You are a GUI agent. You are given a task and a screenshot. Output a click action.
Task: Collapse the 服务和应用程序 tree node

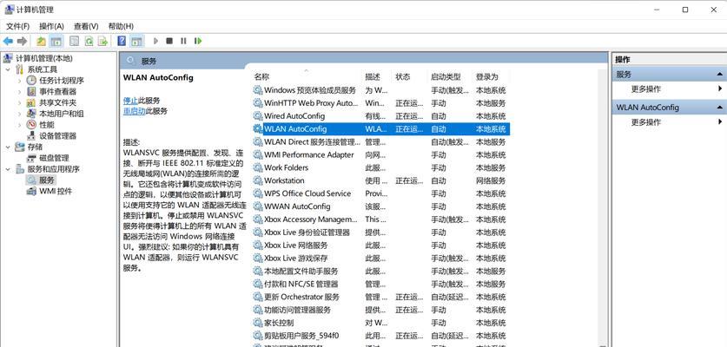click(8, 169)
